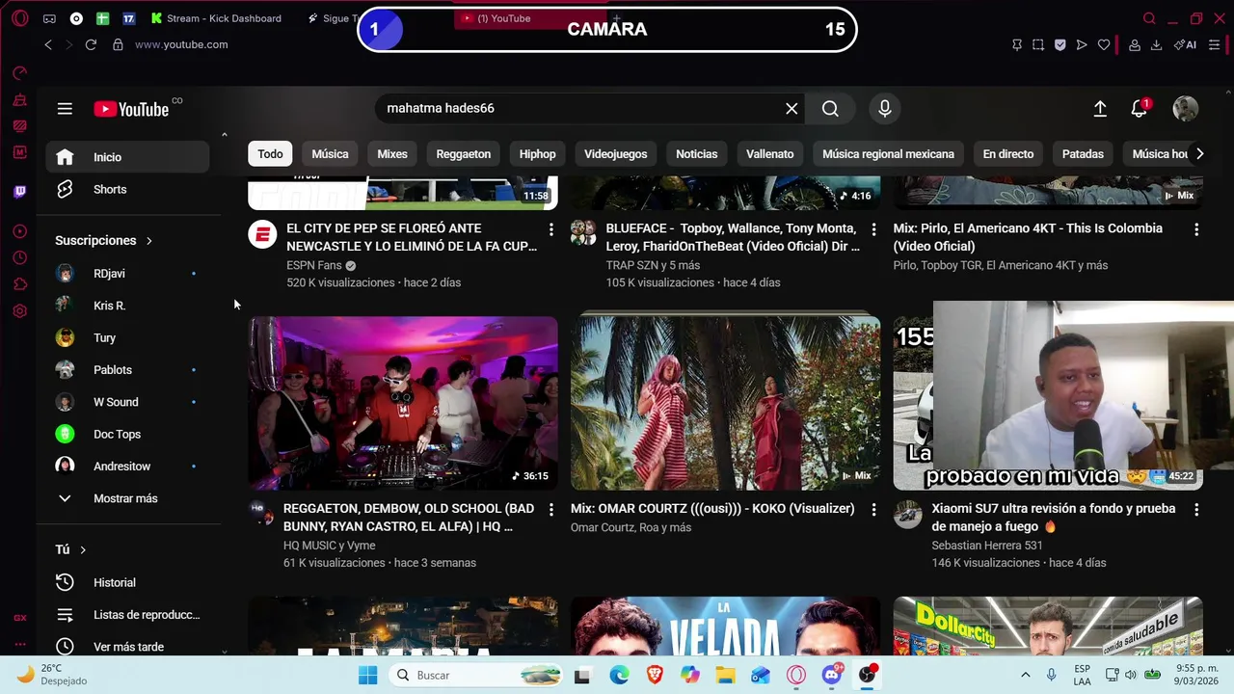Open the notifications bell
Viewport: 1234px width, 694px height.
point(1140,108)
